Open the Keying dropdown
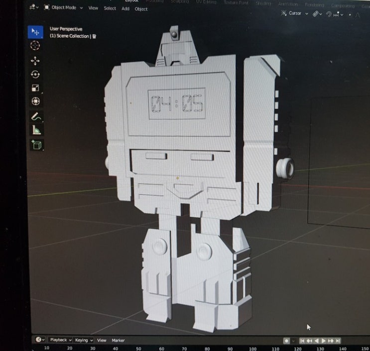 coord(84,340)
